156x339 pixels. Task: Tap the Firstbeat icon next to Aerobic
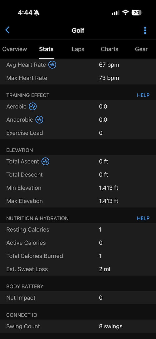33,106
